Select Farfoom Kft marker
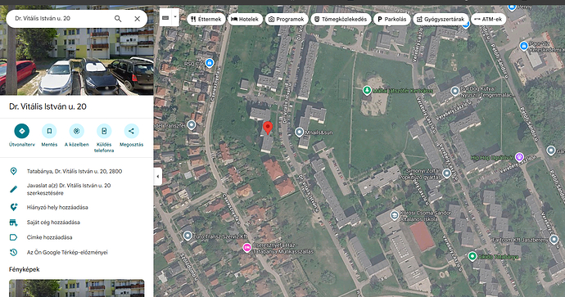The width and height of the screenshot is (565, 297). point(554,239)
